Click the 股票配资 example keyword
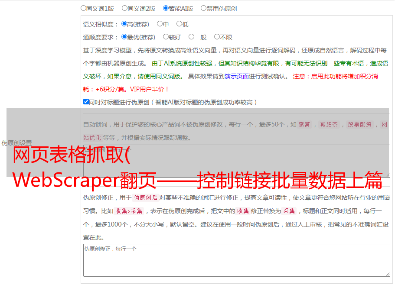Viewport: 395px width, 285px height. tap(360, 124)
